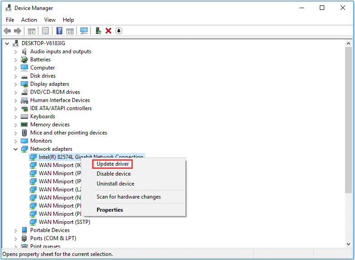Open the View menu
The image size is (355, 260).
pos(50,20)
